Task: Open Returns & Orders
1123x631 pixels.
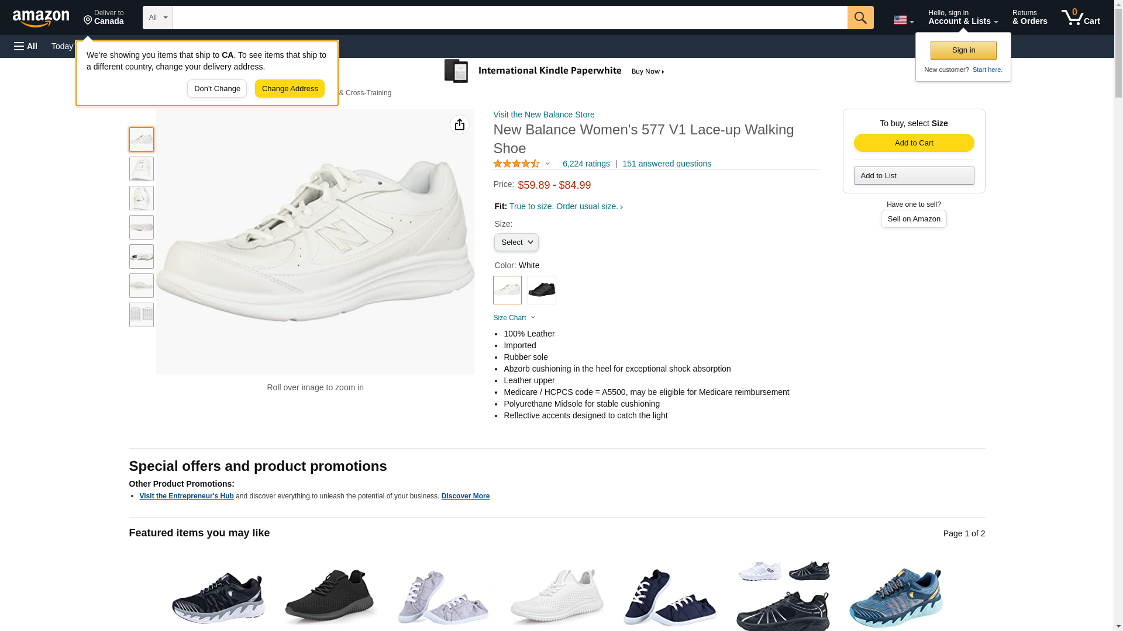Action: point(1029,18)
